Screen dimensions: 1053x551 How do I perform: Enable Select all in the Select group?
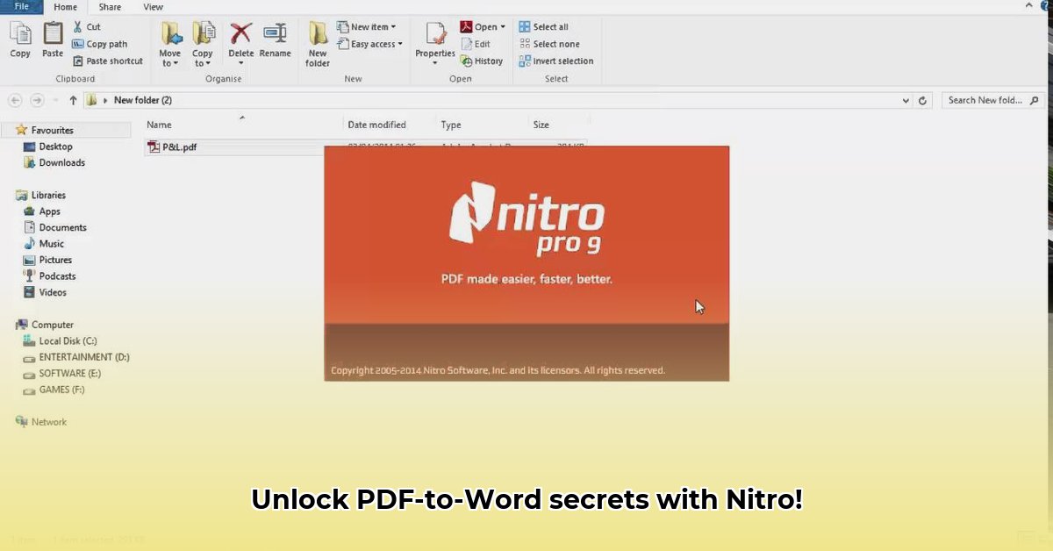(545, 26)
